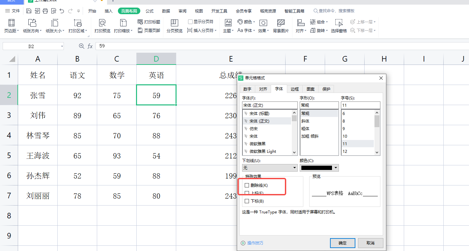This screenshot has height=251, width=469.
Task: Close the 单元格格式 dialog
Action: click(381, 78)
